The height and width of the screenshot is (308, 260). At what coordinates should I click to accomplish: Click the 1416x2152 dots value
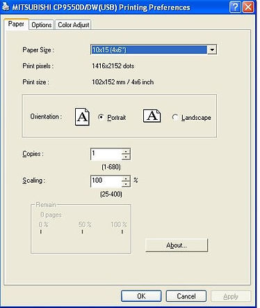113,66
